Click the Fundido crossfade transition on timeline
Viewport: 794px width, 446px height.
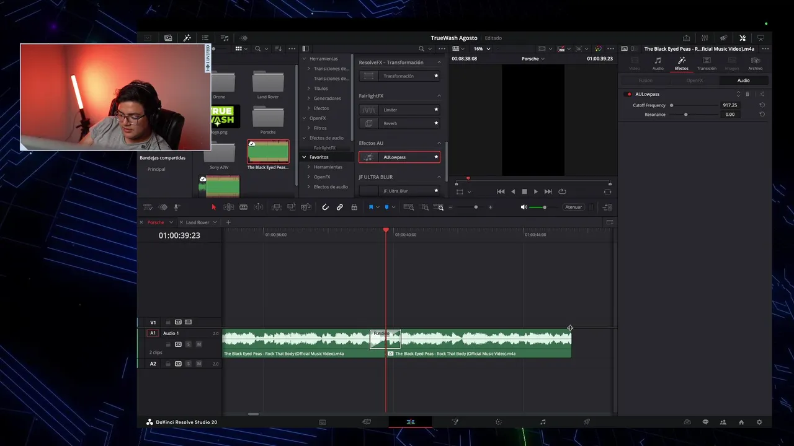(385, 339)
